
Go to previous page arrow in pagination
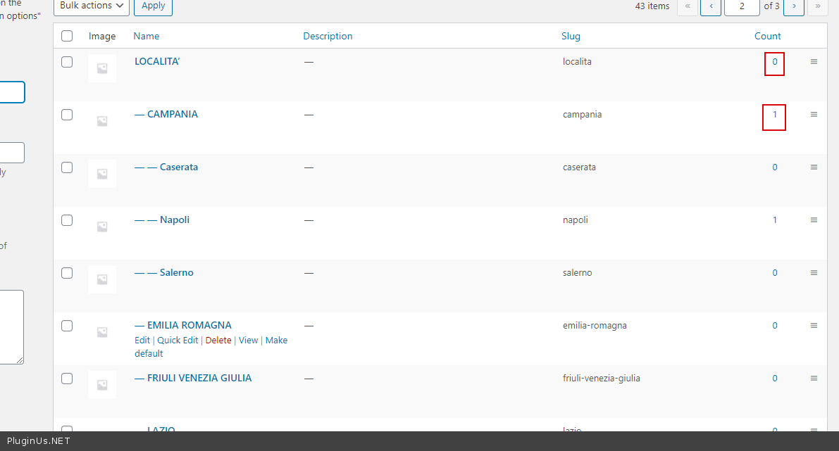click(x=710, y=6)
